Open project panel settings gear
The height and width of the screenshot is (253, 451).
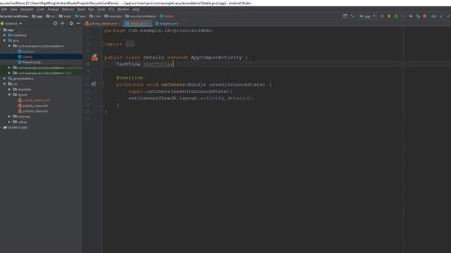point(71,23)
